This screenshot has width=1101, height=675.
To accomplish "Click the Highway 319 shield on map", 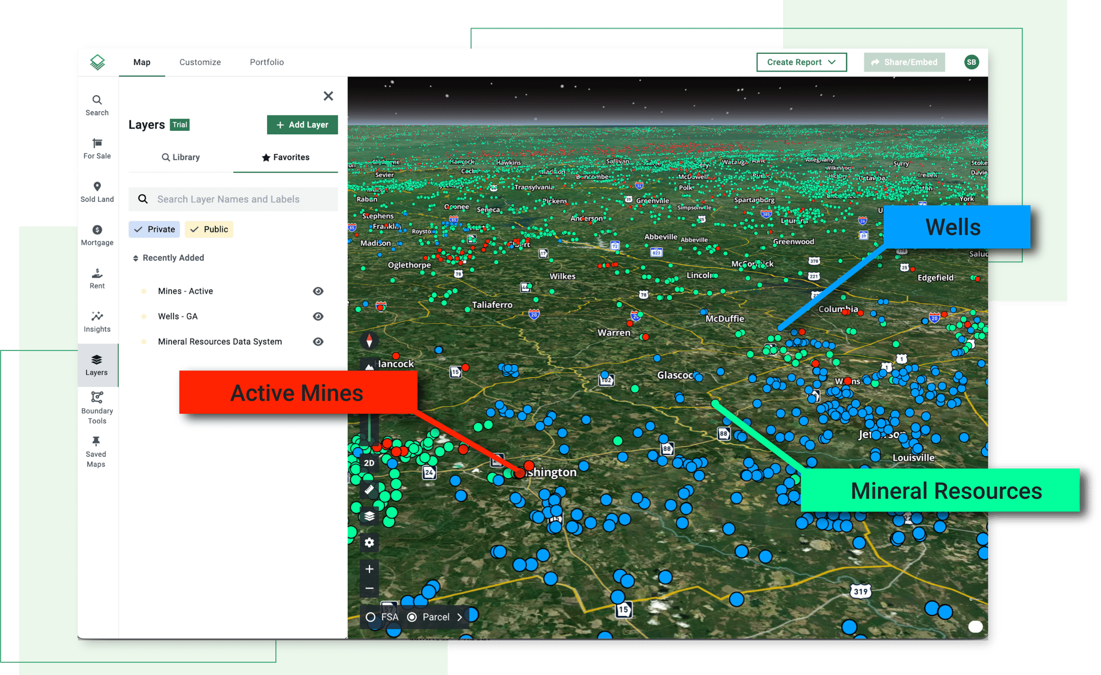I will coord(860,591).
